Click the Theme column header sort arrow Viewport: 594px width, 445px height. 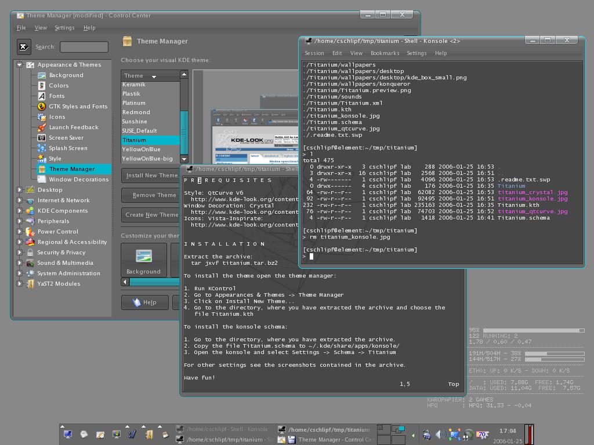(x=154, y=76)
